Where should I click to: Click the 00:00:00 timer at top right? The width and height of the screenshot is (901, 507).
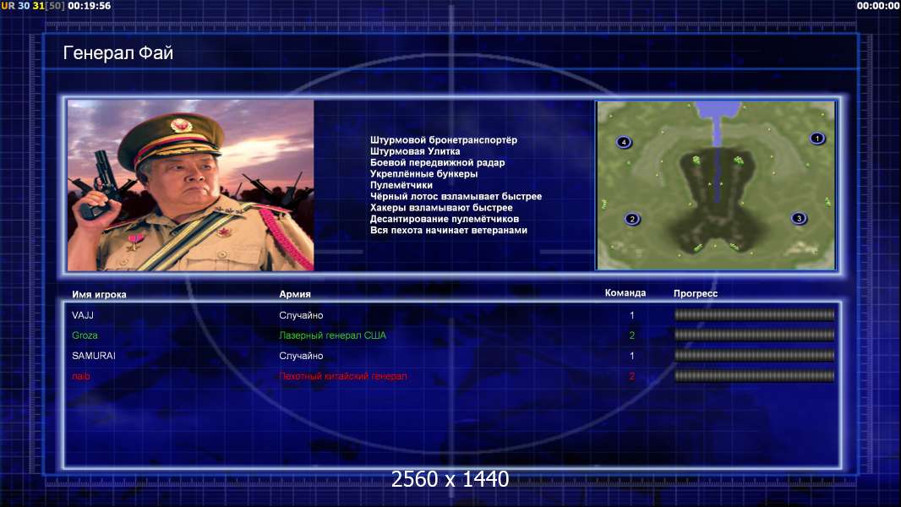tap(878, 6)
